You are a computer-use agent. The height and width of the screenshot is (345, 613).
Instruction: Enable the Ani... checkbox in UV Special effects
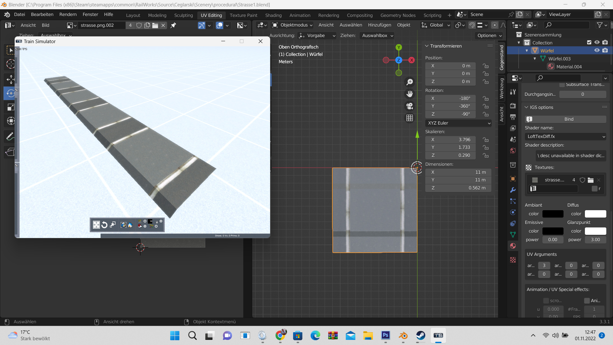[587, 301]
